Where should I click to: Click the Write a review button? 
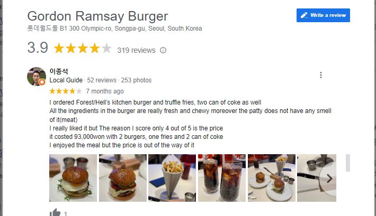[x=323, y=15]
